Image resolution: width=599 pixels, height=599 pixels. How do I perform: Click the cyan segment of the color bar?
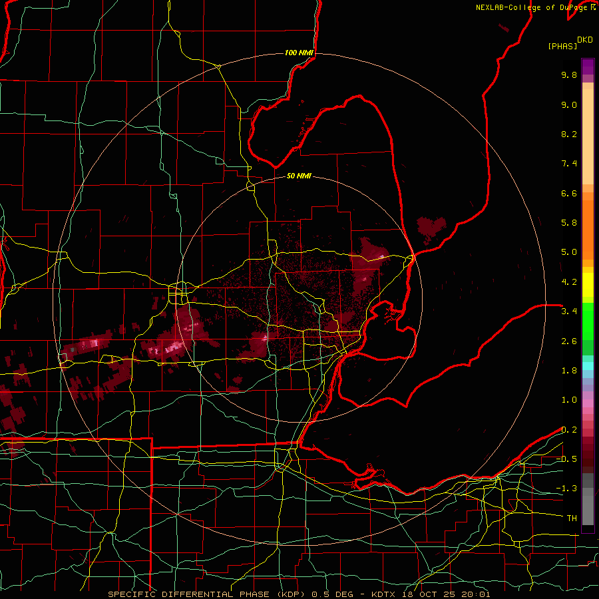588,366
